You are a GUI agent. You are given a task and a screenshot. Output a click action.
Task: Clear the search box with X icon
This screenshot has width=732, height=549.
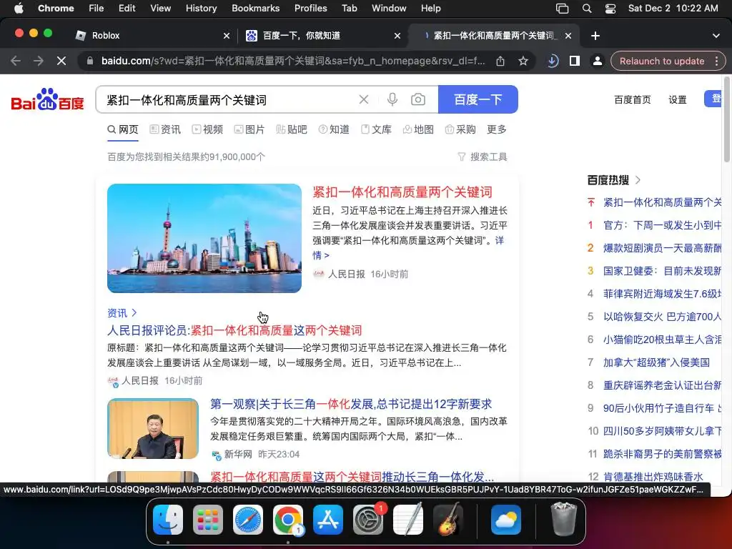[x=364, y=99]
